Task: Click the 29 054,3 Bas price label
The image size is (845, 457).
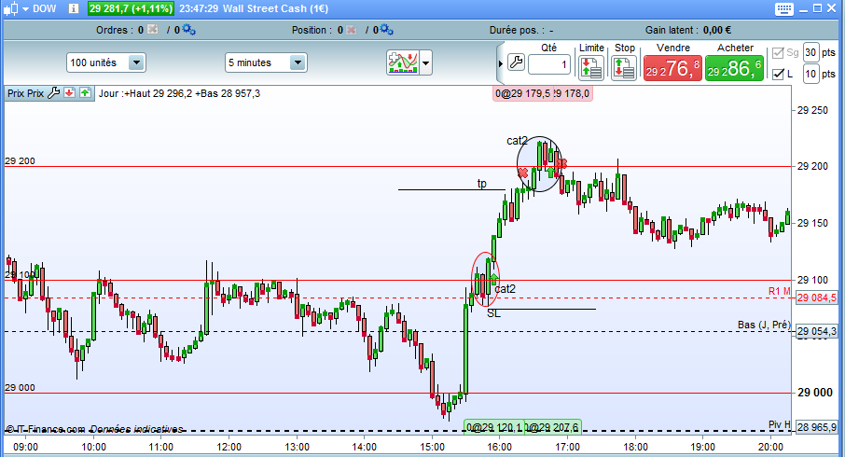Action: pos(816,331)
